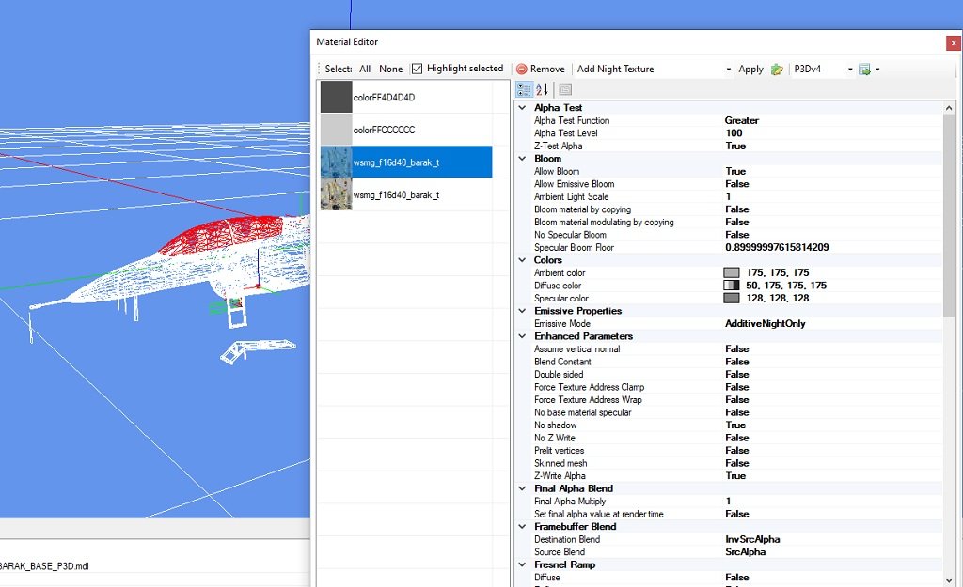Sort properties alphabetically

[x=543, y=89]
